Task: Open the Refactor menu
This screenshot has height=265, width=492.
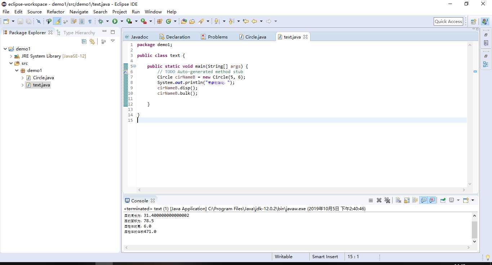Action: 55,12
